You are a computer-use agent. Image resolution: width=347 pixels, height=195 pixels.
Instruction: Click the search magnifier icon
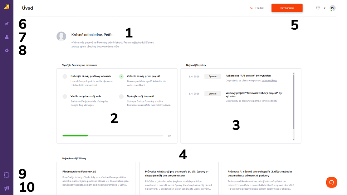[x=251, y=8]
